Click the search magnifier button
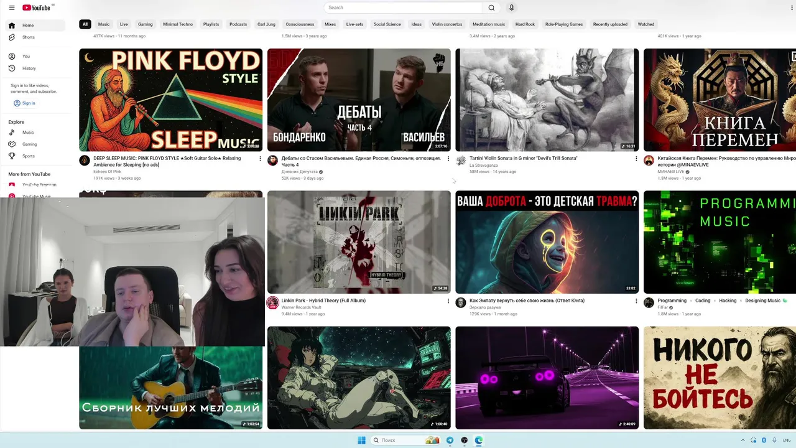 click(491, 7)
